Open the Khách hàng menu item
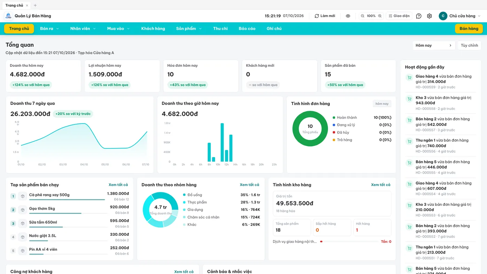This screenshot has height=274, width=487. 153,29
